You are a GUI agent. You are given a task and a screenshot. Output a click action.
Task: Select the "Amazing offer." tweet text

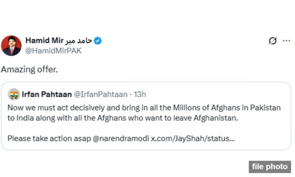click(x=29, y=70)
